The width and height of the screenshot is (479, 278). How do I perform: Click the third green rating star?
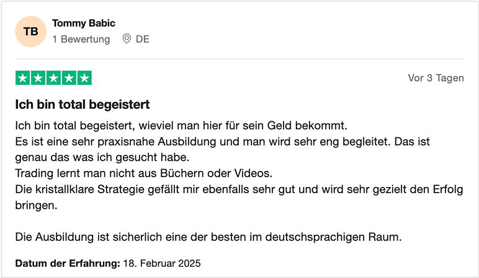53,78
